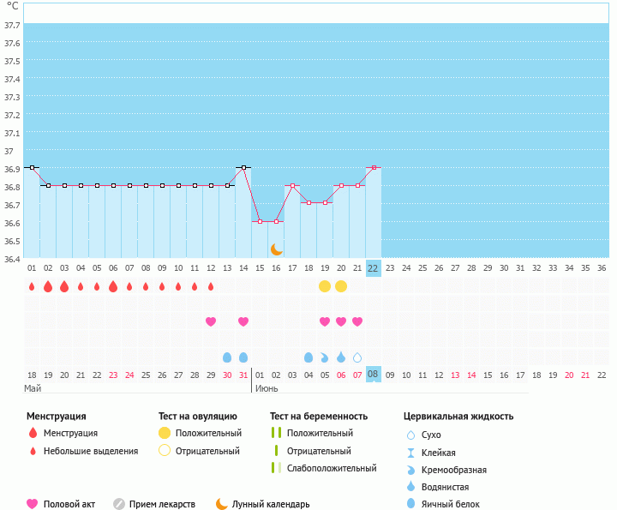
Task: Select highlighted cycle day 22
Action: click(x=373, y=267)
